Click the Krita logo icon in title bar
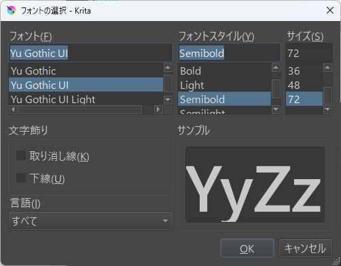341x266 pixels. point(12,10)
